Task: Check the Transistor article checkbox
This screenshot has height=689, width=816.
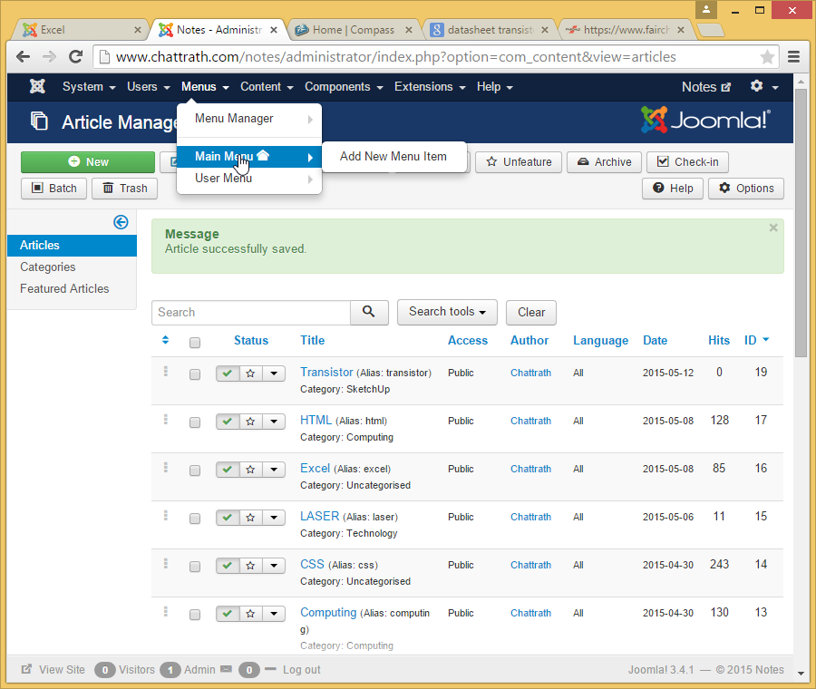Action: click(x=195, y=374)
